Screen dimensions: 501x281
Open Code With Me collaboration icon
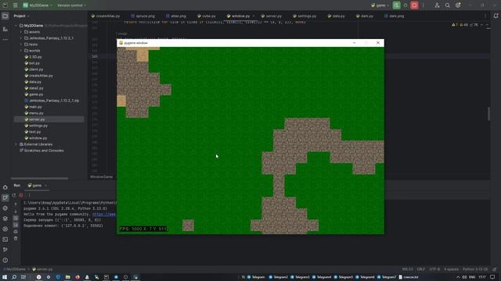point(437,5)
